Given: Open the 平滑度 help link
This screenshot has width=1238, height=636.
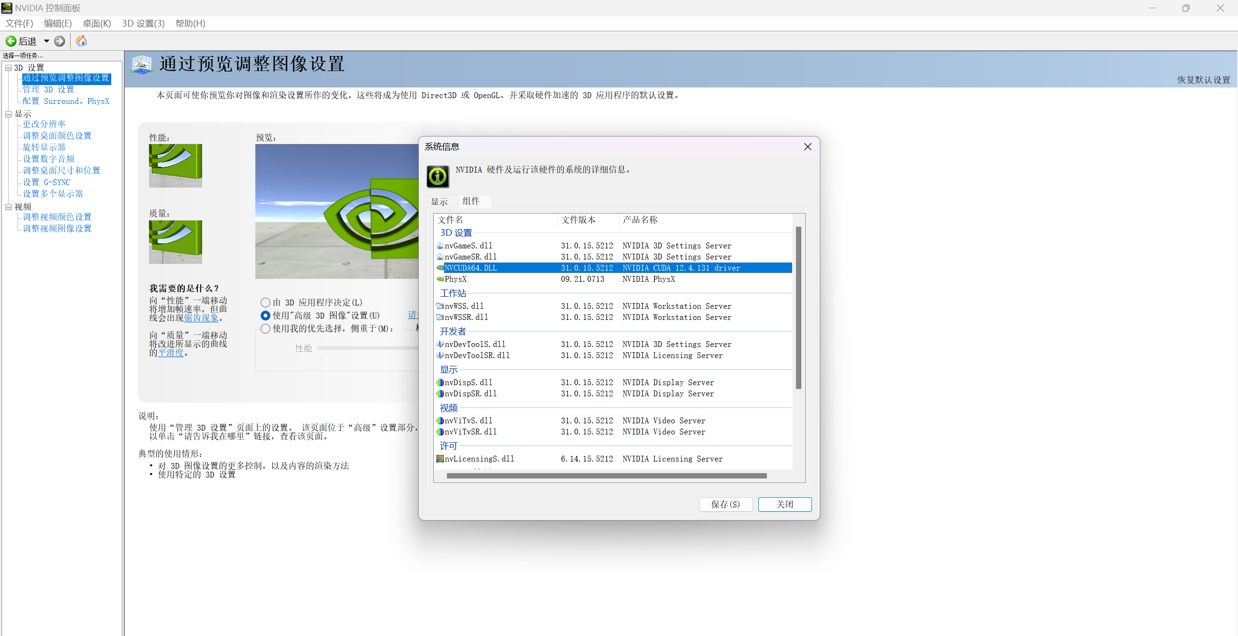Looking at the screenshot, I should (171, 353).
